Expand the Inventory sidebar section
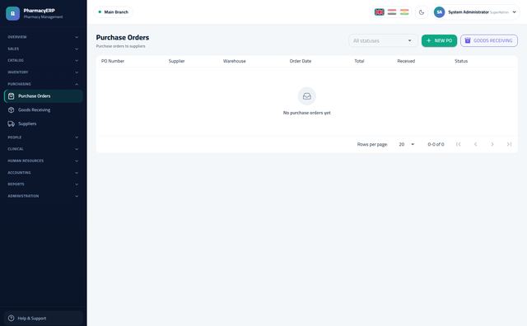 [44, 72]
